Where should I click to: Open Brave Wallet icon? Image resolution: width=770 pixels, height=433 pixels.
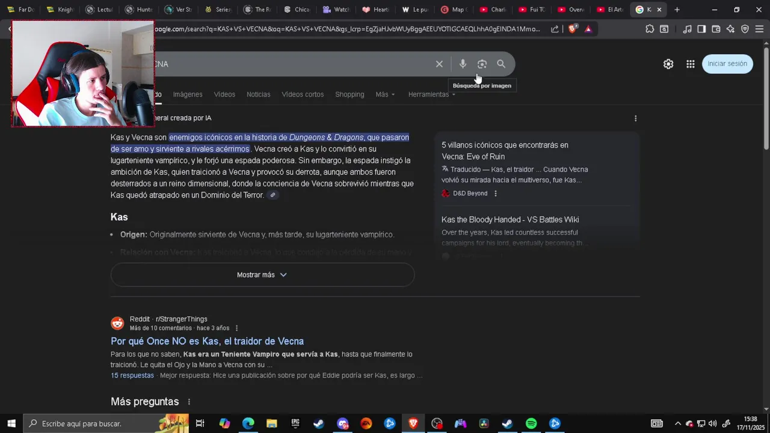click(716, 29)
